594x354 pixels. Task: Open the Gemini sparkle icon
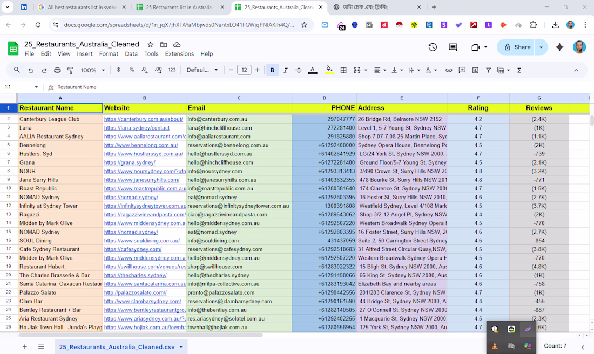(559, 47)
